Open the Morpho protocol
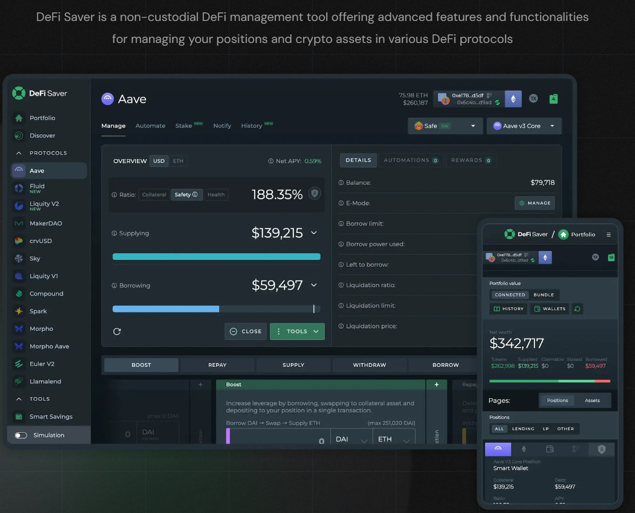 (41, 329)
